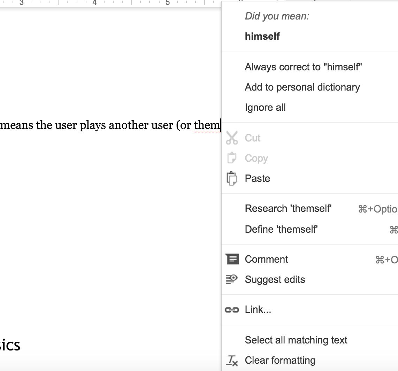Choose Ignore all for this spelling
The height and width of the screenshot is (371, 398).
pos(265,107)
